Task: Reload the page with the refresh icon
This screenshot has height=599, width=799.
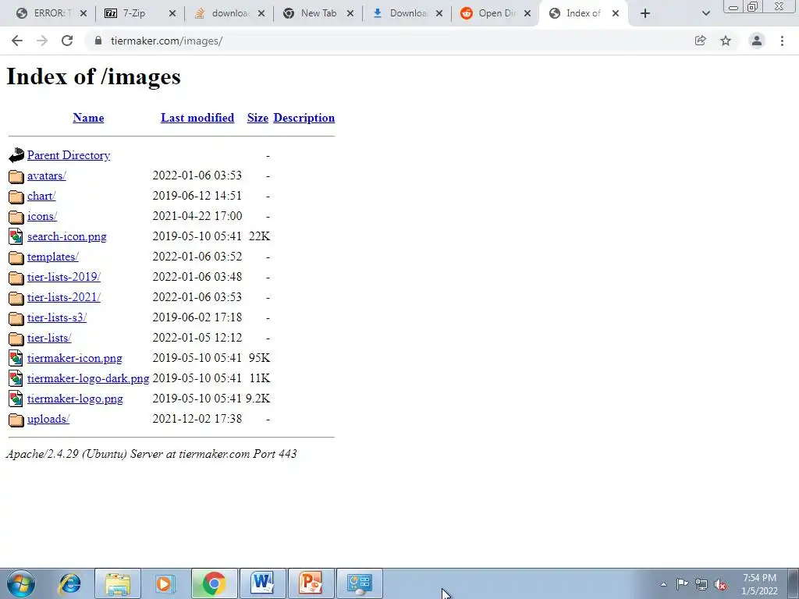Action: point(67,41)
